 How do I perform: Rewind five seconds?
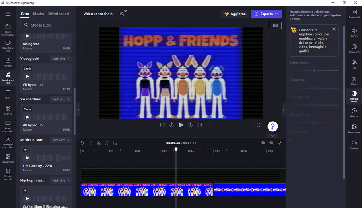coord(171,125)
